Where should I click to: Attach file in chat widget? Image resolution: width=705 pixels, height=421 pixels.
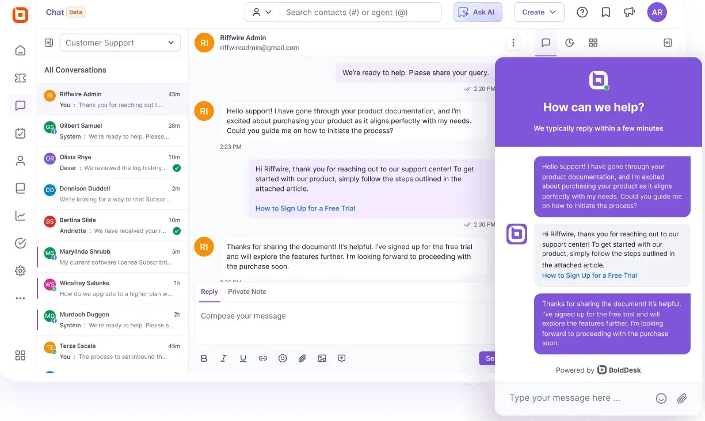(x=682, y=398)
